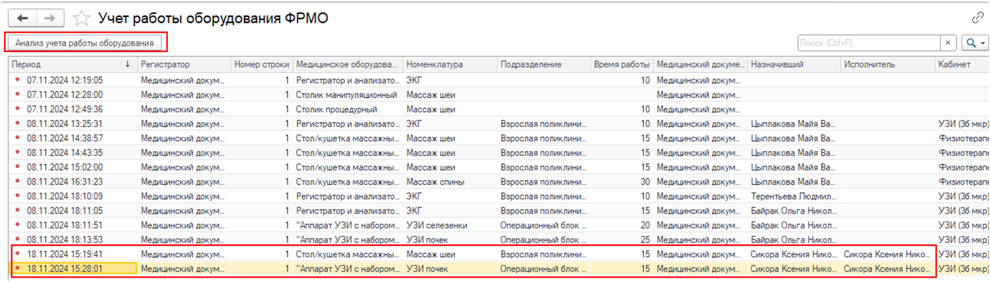Click the Исполнитель column header

tap(869, 65)
